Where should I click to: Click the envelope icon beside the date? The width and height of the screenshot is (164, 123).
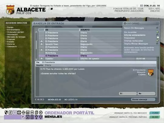click(142, 6)
